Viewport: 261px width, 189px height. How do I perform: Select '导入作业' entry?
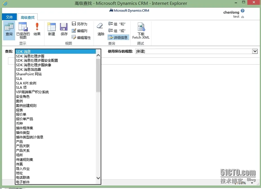[x=56, y=169]
